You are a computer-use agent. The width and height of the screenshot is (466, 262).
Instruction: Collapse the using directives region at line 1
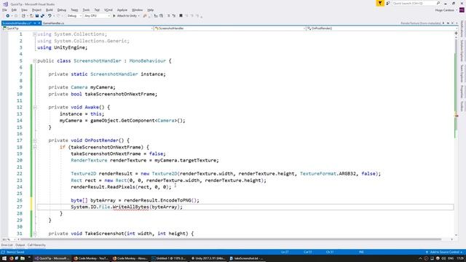coord(35,34)
